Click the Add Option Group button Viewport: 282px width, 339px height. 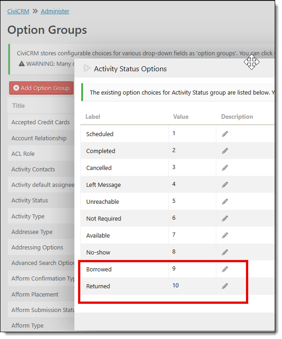[x=41, y=88]
